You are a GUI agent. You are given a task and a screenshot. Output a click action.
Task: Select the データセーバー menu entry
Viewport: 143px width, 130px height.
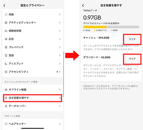tap(33, 106)
